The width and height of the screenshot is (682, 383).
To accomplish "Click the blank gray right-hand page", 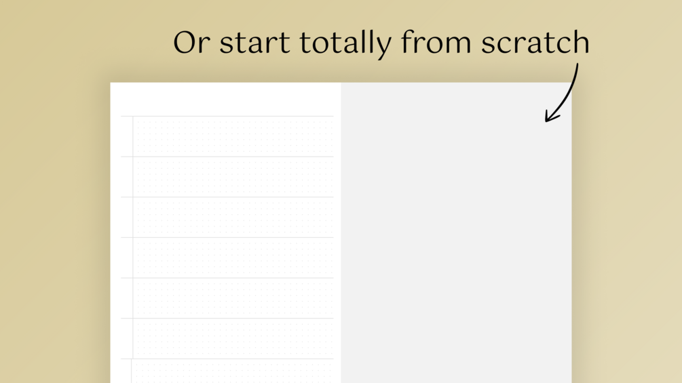I will pos(456,233).
